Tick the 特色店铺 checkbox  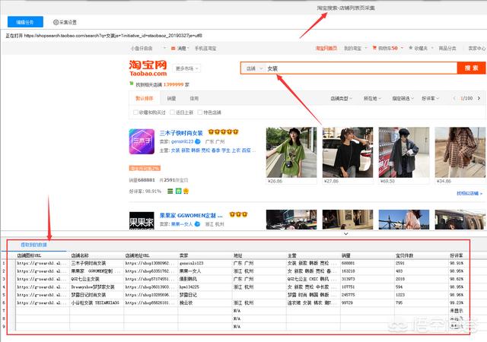(200, 112)
